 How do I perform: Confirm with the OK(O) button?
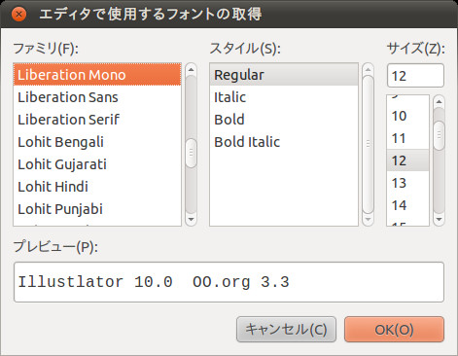[x=394, y=330]
